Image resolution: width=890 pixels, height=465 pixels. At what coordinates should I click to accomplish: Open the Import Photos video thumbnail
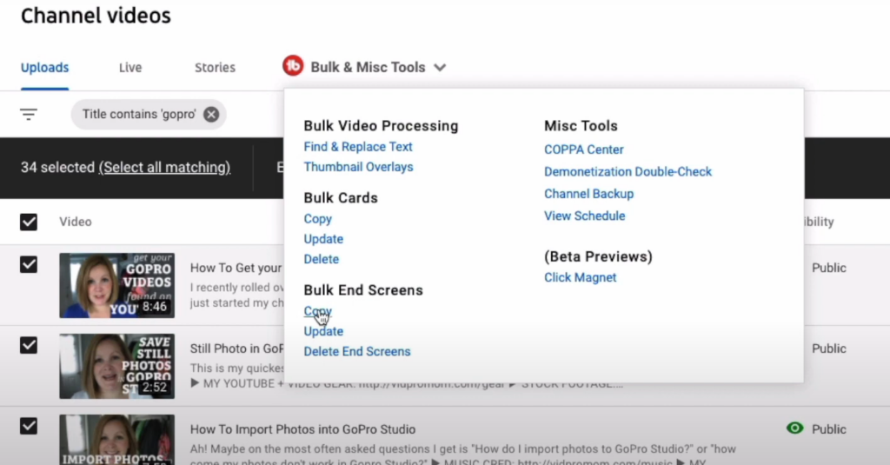pos(117,440)
